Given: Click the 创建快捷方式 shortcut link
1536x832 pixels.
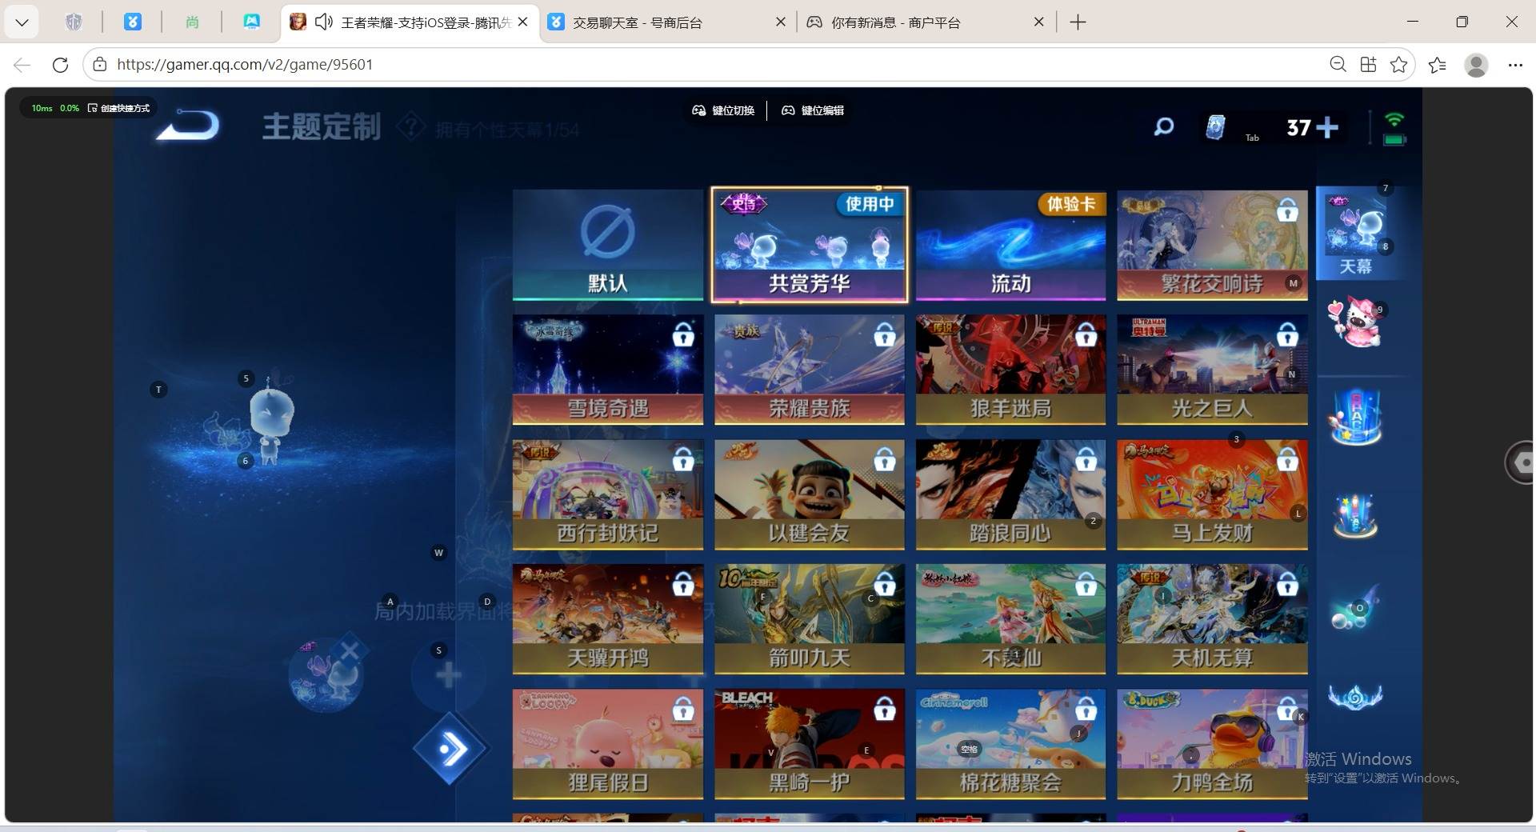Looking at the screenshot, I should [x=119, y=108].
